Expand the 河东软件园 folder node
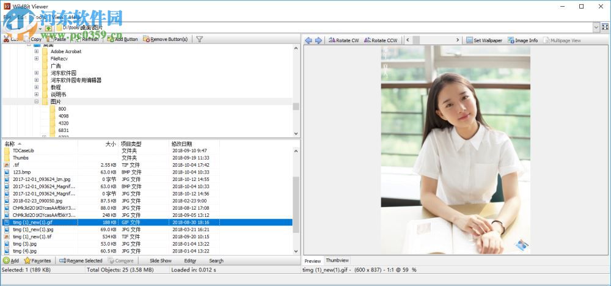The width and height of the screenshot is (611, 286). pos(36,73)
